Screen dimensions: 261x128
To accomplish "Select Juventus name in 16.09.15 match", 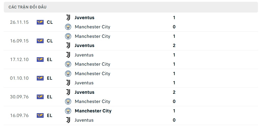I will point(84,45).
